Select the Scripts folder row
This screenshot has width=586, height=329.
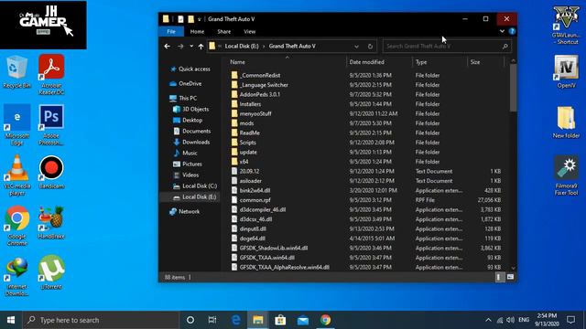[x=365, y=143]
